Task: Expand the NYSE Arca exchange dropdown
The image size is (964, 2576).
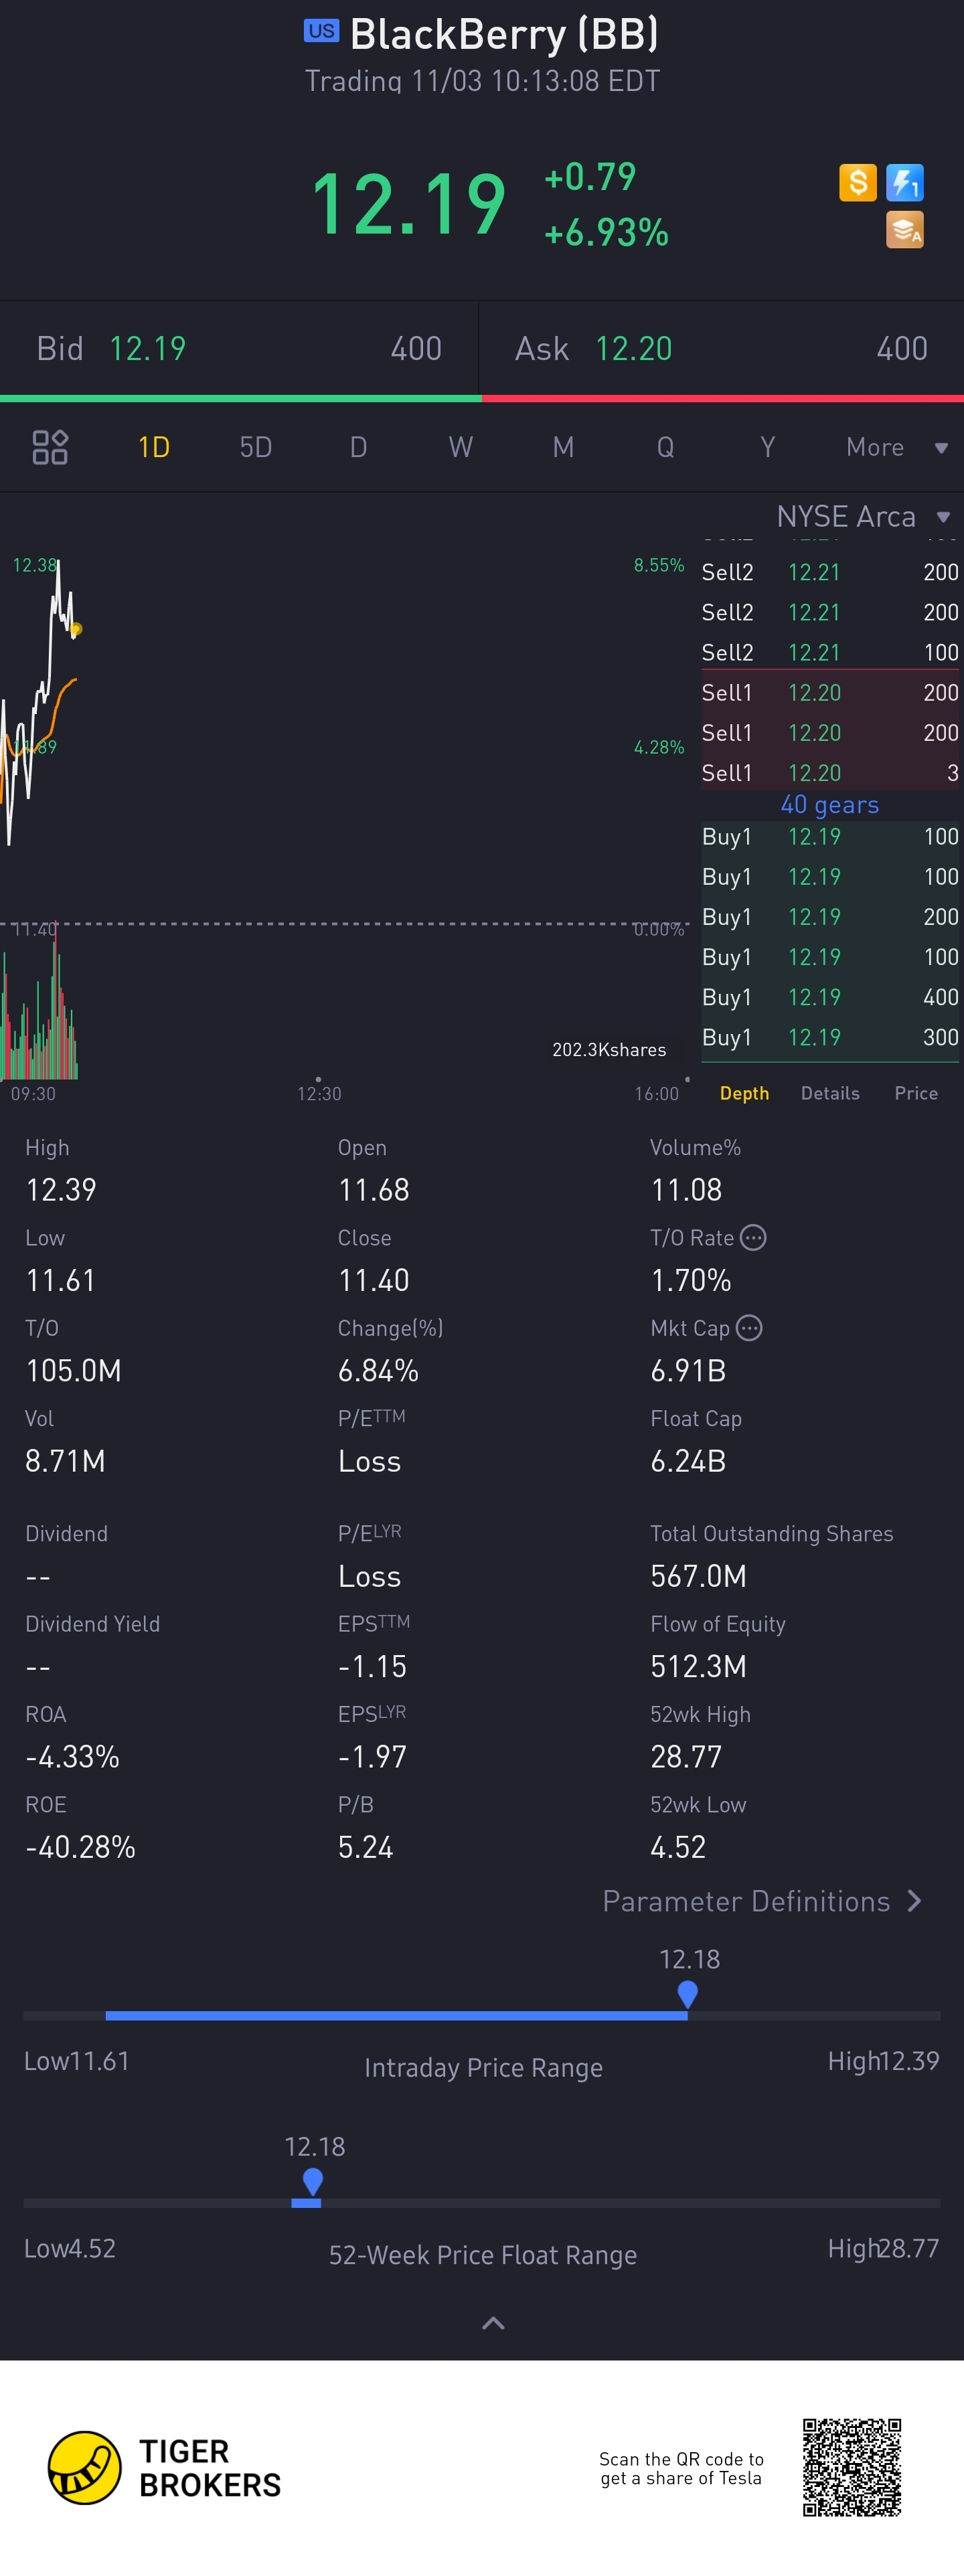Action: pos(863,516)
